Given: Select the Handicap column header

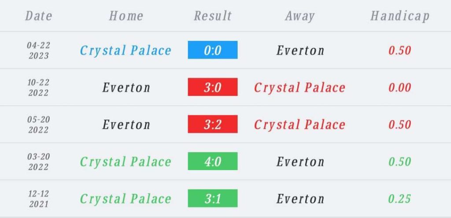Looking at the screenshot, I should tap(400, 16).
